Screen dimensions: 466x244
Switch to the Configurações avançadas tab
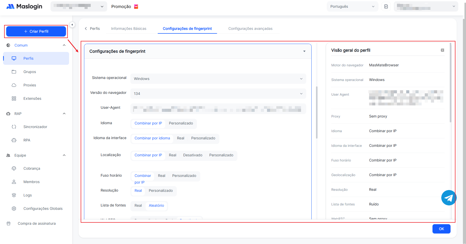[x=250, y=29]
